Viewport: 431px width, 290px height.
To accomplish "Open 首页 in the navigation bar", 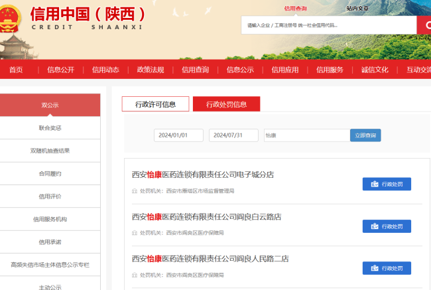I will pos(16,70).
